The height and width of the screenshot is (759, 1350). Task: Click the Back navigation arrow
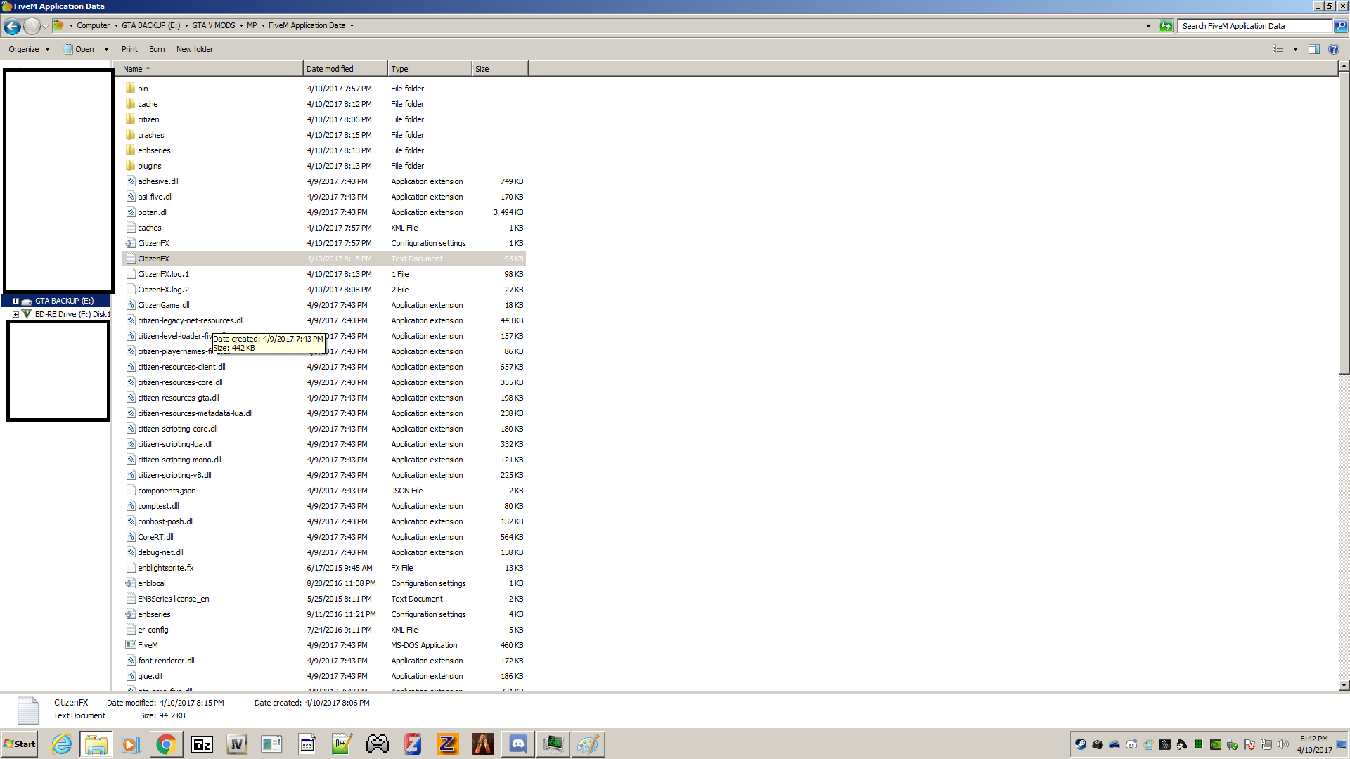[12, 26]
